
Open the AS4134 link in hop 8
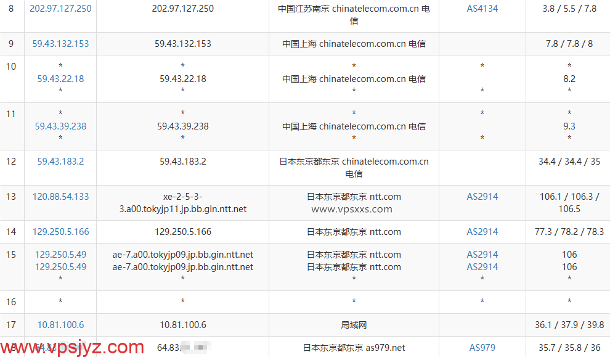point(482,9)
